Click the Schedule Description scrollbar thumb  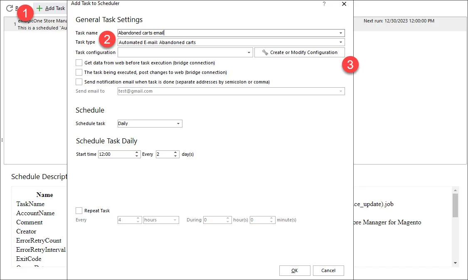tap(455, 206)
